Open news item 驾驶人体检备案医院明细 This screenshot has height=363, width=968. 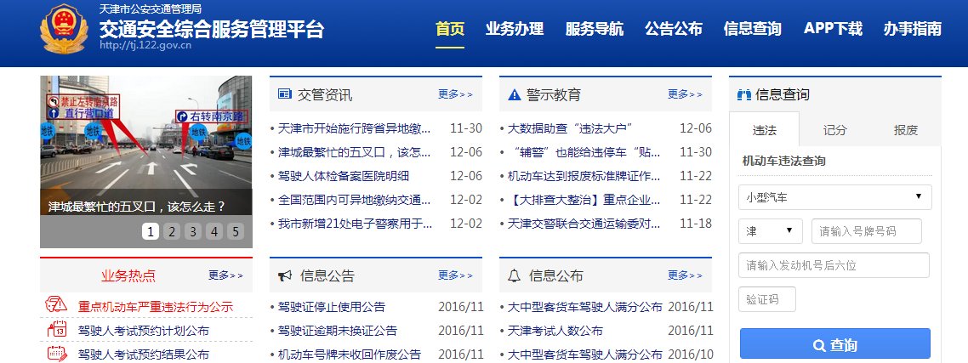tap(344, 177)
